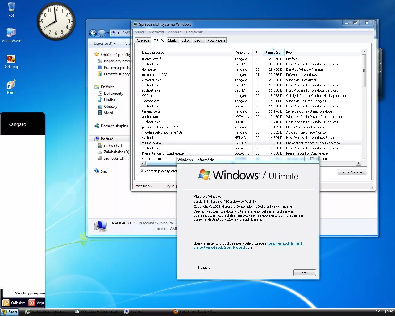Click the Start button

click(x=10, y=312)
